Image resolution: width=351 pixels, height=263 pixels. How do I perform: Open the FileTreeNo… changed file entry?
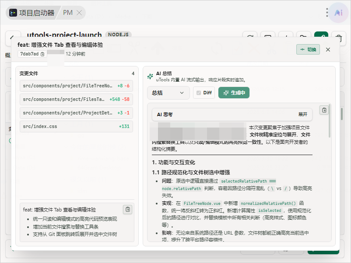(x=76, y=86)
